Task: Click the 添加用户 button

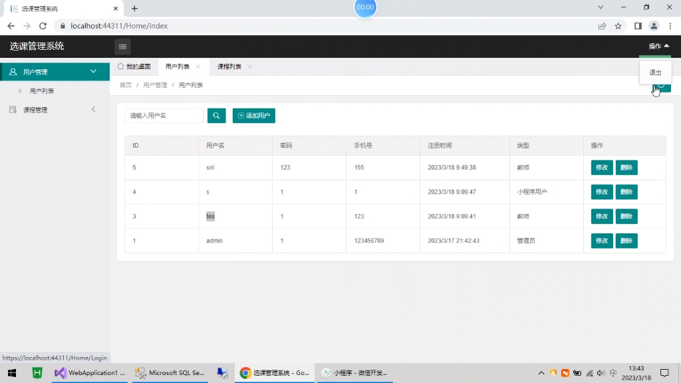Action: [253, 115]
